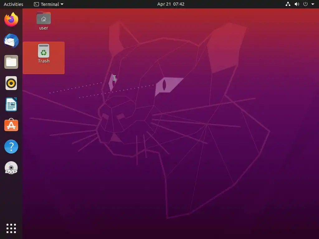Launch Thunderbird Mail from the dock
319x239 pixels.
tap(11, 41)
